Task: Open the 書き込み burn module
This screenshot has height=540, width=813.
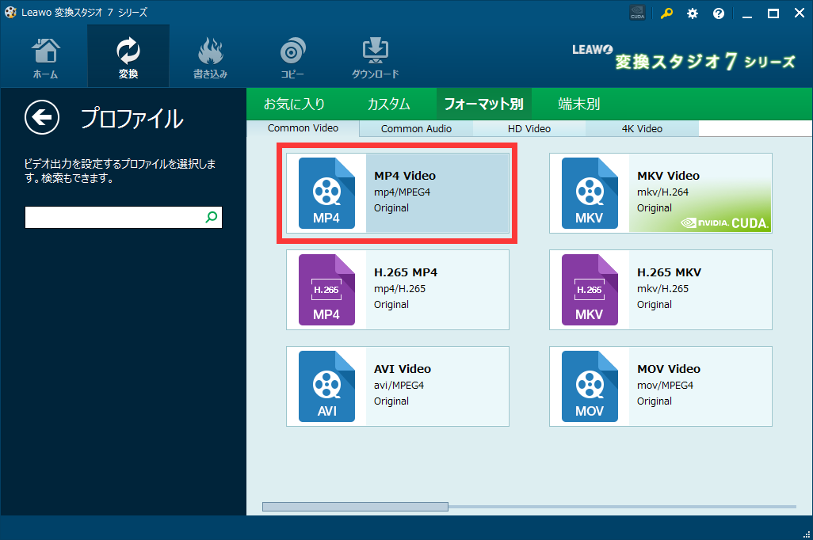Action: point(210,57)
